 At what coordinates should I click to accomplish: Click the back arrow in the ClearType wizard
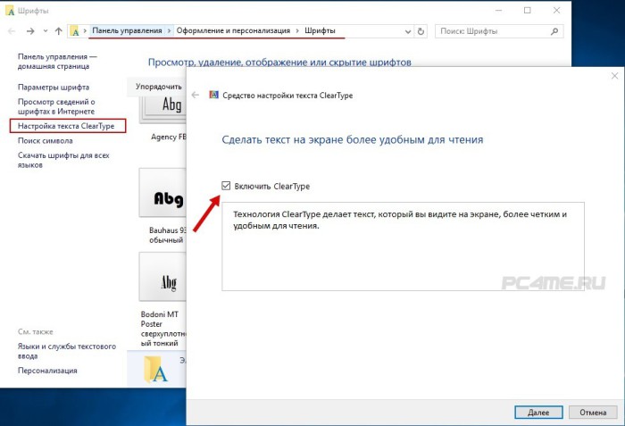pos(195,95)
